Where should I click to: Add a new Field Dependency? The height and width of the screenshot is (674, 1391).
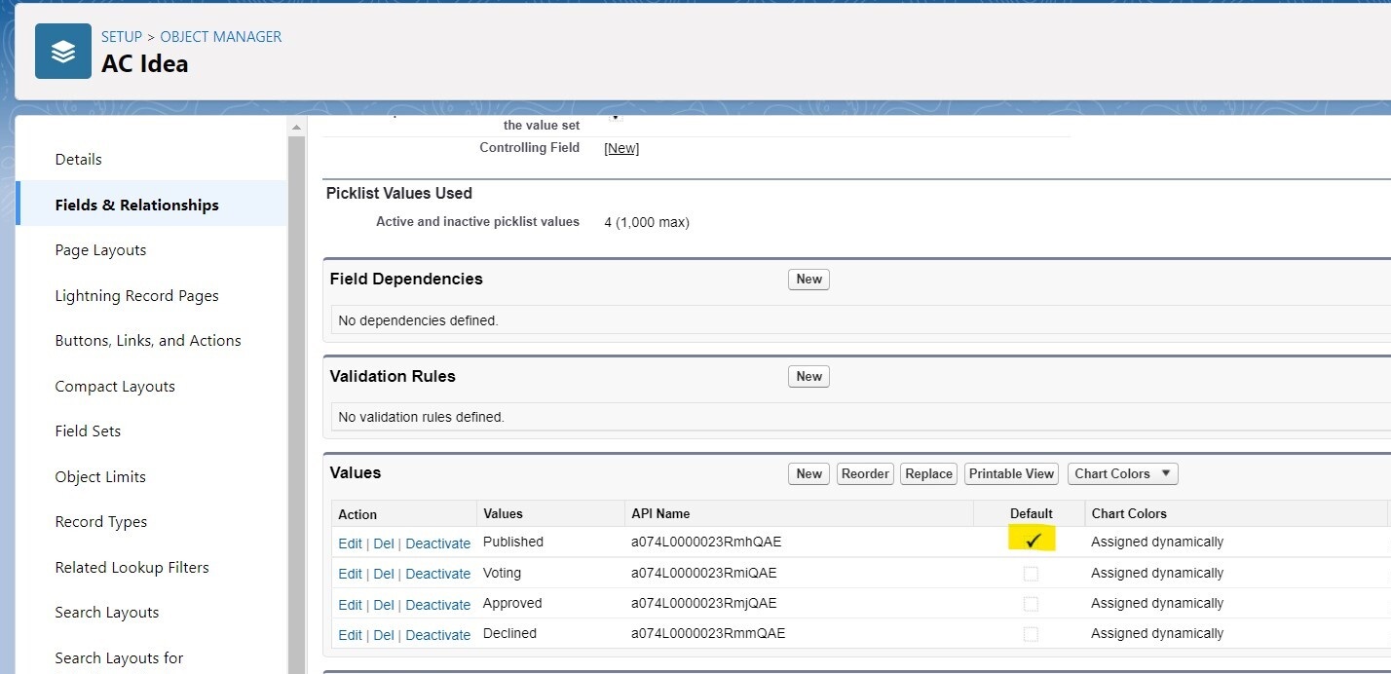pyautogui.click(x=808, y=279)
